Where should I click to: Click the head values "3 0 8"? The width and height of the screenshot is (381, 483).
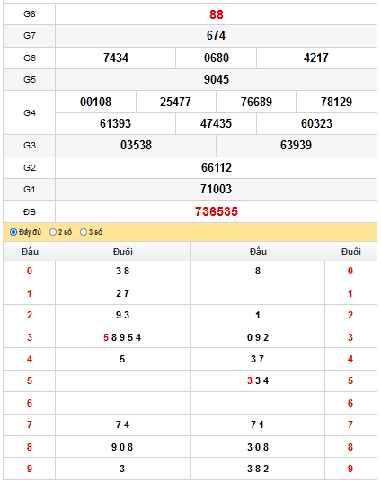pyautogui.click(x=258, y=447)
